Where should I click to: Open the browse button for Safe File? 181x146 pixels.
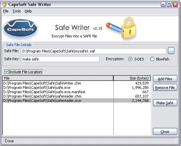point(171,51)
